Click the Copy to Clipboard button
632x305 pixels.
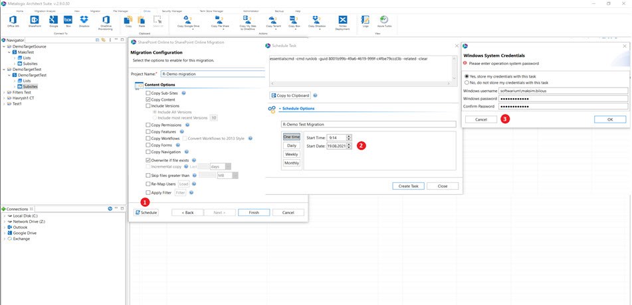pyautogui.click(x=290, y=95)
